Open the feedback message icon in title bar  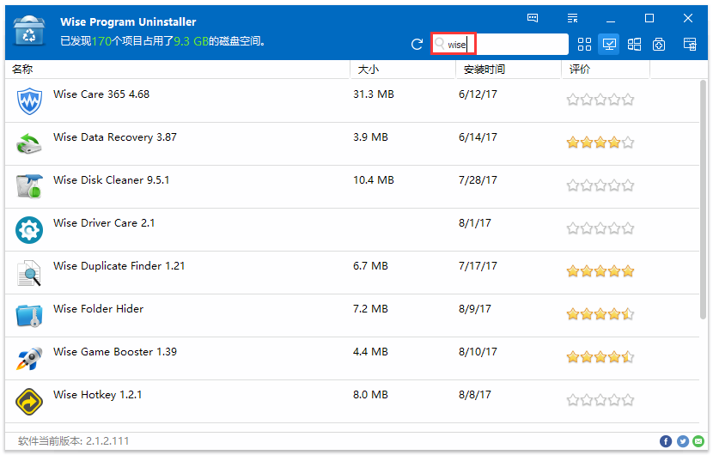533,18
